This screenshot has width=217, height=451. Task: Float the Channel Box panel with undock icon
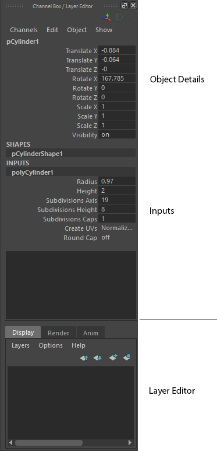[x=124, y=5]
